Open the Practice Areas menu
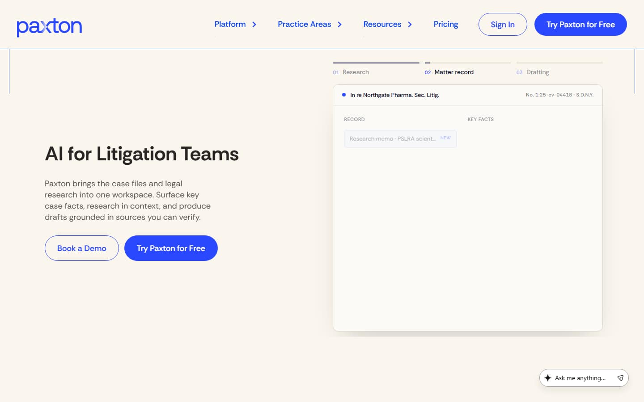The image size is (644, 402). (x=305, y=24)
